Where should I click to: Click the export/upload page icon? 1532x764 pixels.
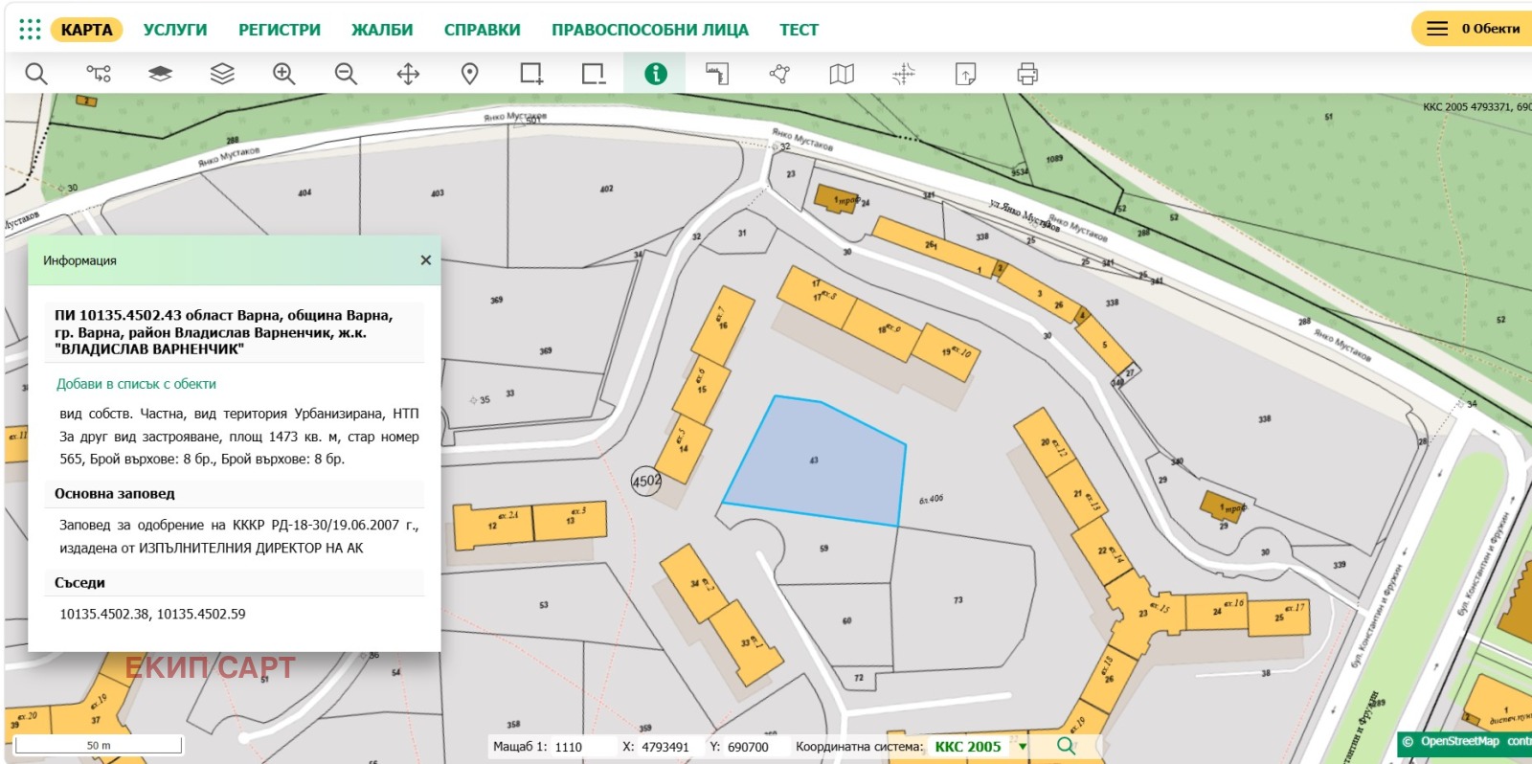point(965,74)
